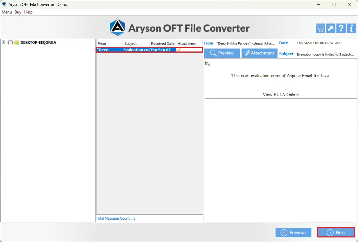Click the shopping cart buy icon
The image size is (358, 242).
320,28
